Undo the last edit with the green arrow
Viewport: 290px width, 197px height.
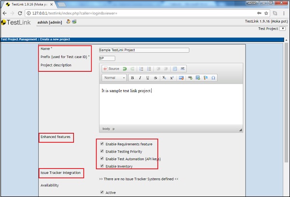tap(125, 69)
